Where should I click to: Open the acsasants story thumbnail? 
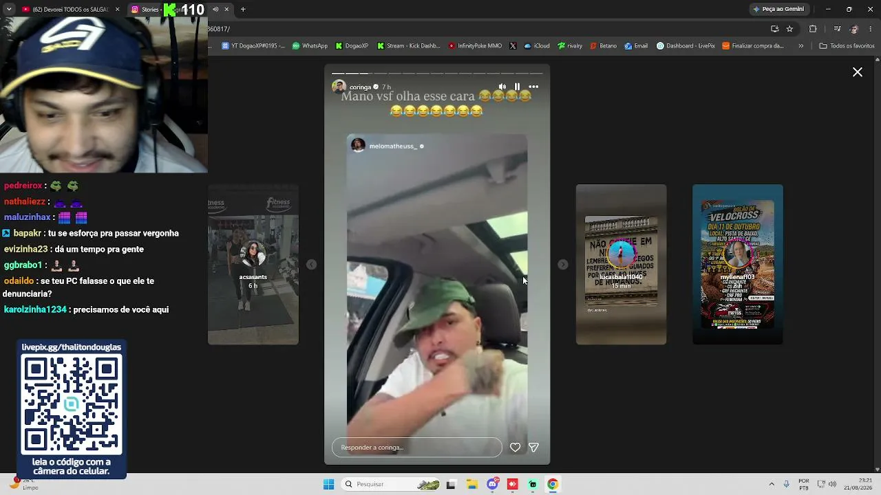pyautogui.click(x=253, y=265)
